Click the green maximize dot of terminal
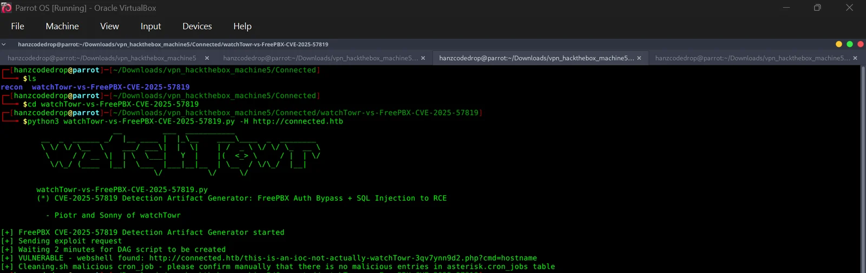Screen dimensions: 866x273 coord(850,44)
